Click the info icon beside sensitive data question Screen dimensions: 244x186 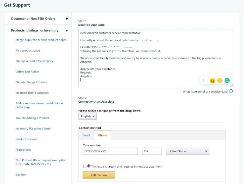[x=231, y=92]
